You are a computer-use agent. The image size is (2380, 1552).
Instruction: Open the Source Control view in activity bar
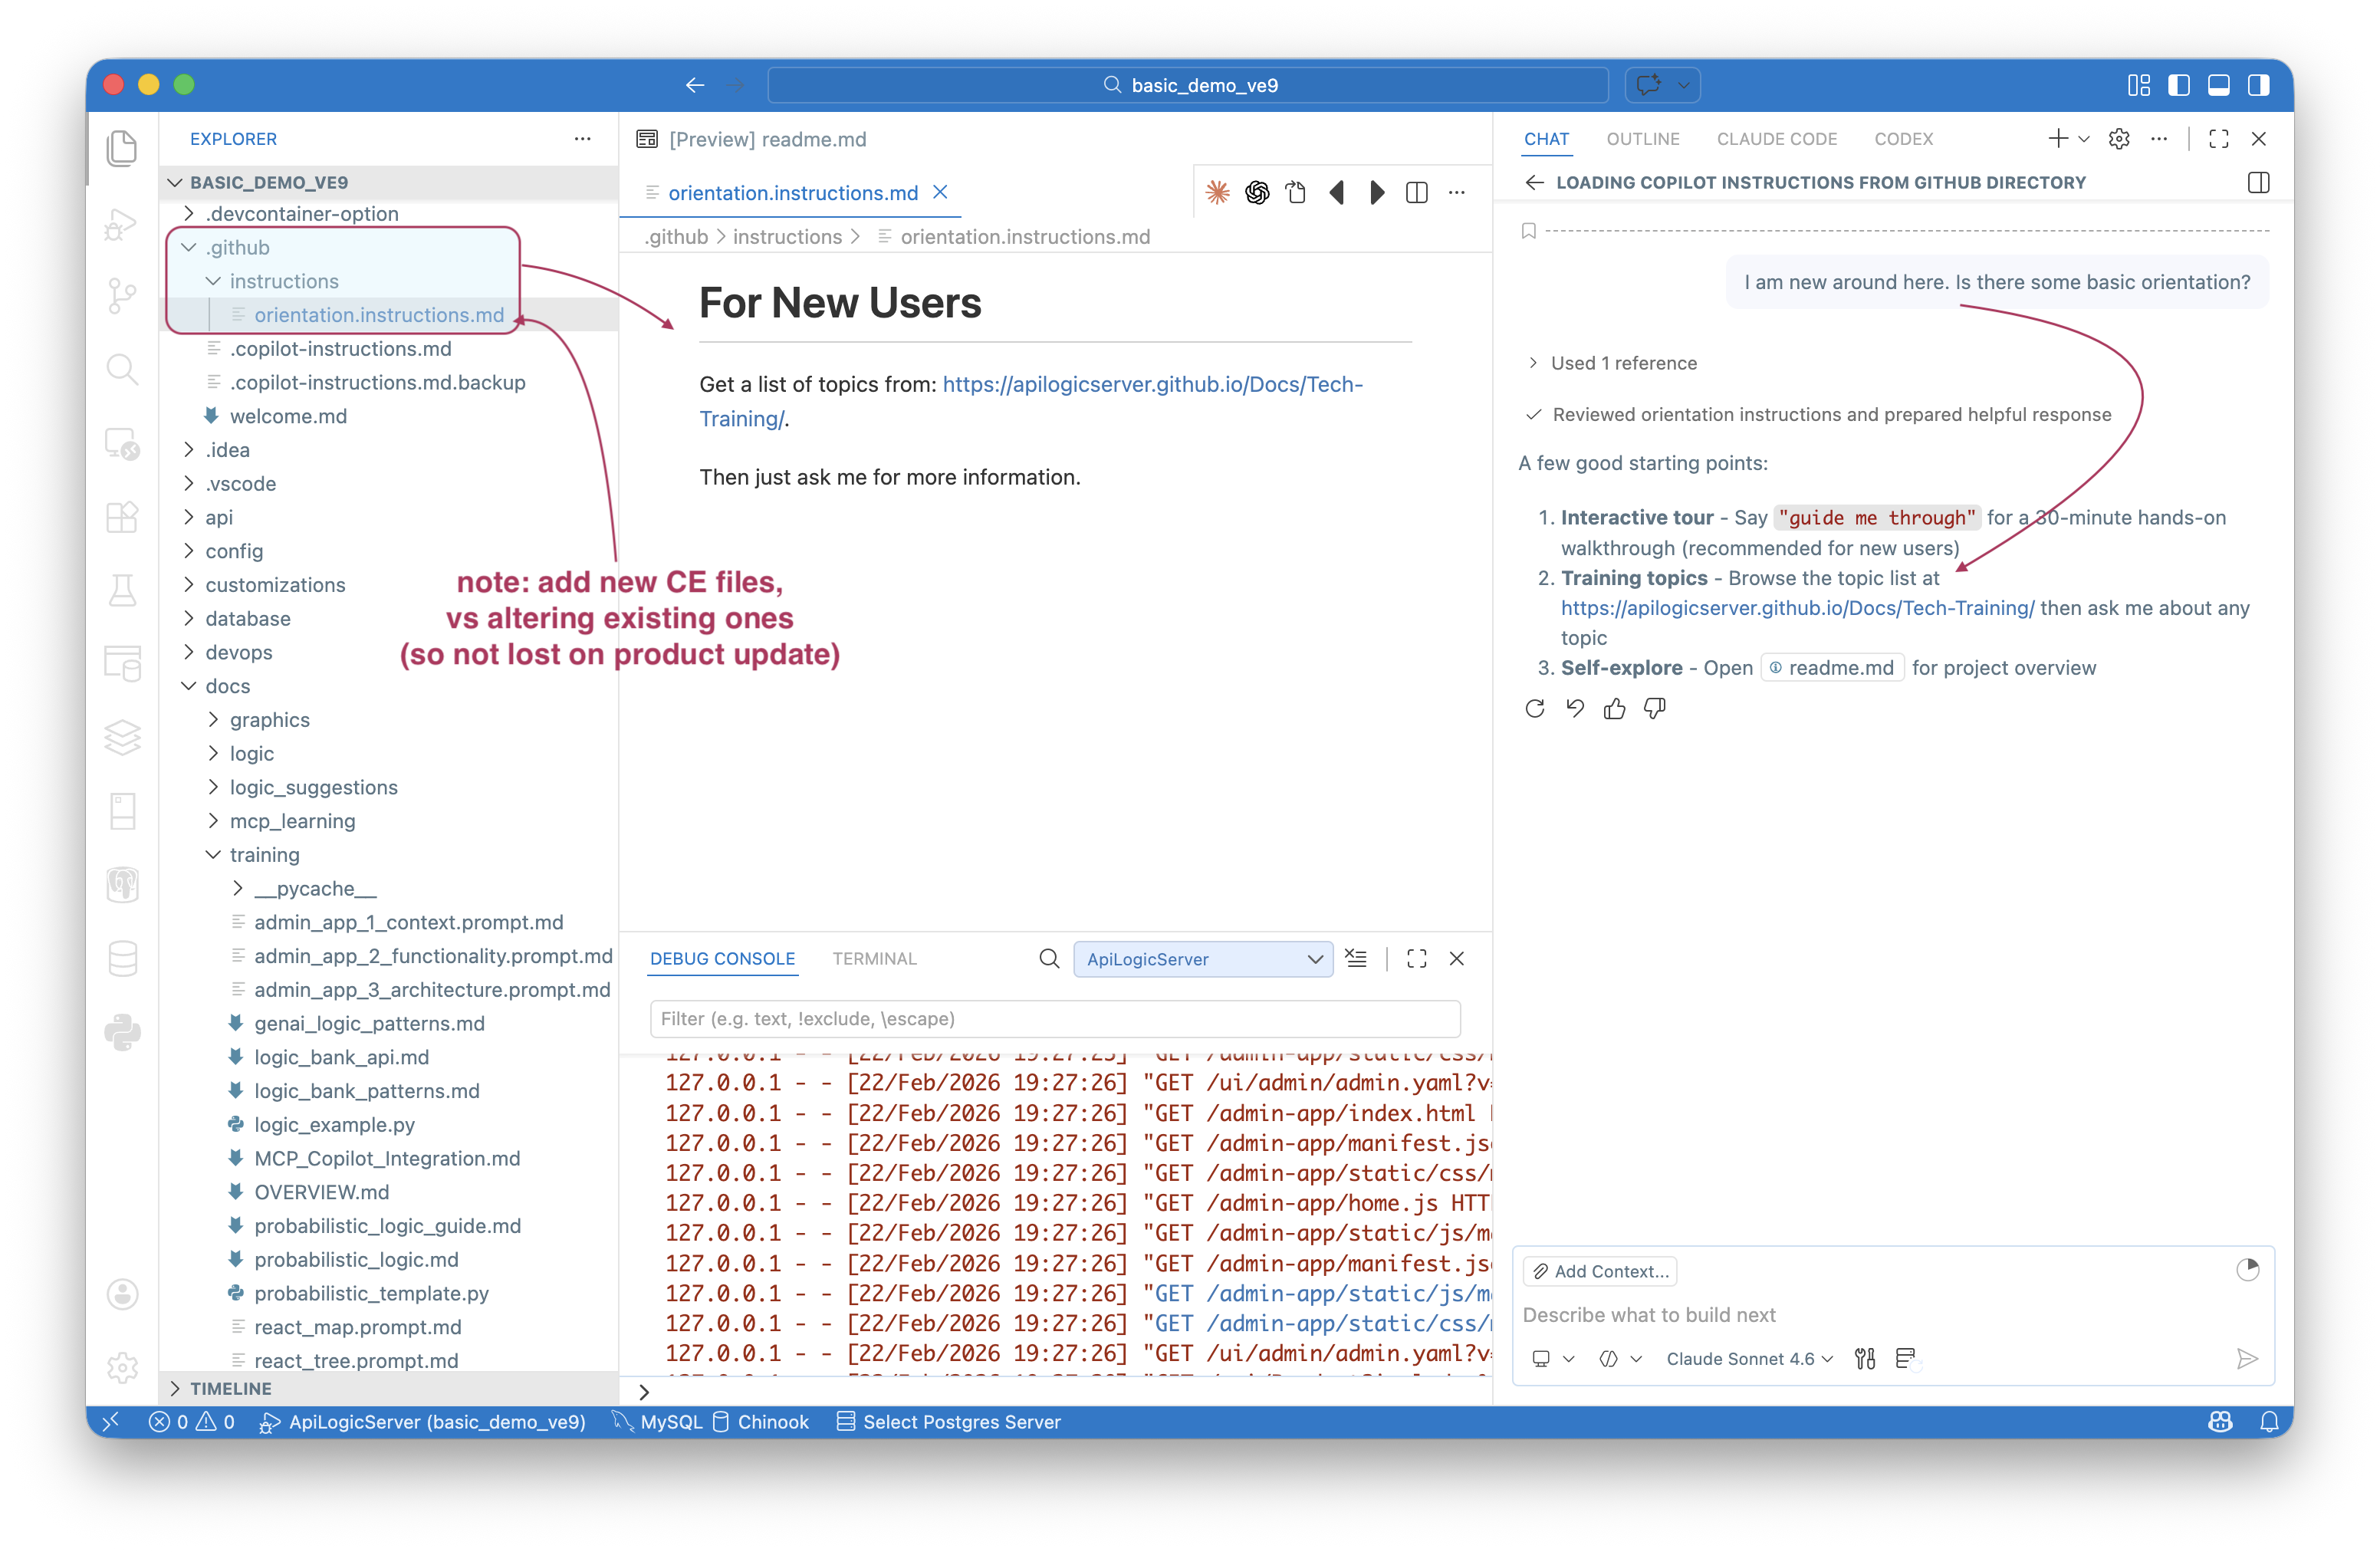(122, 295)
